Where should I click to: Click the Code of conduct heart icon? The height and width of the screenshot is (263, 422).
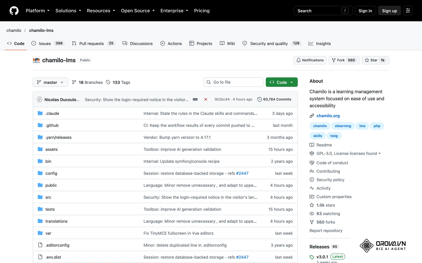[312, 163]
